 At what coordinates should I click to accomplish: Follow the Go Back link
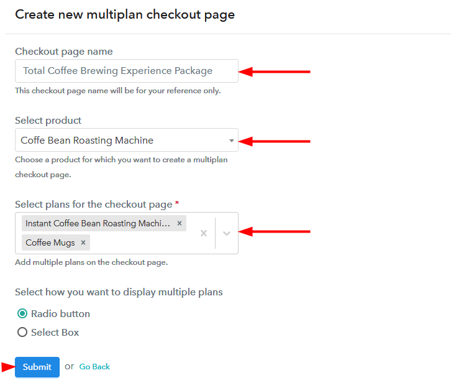coord(94,367)
